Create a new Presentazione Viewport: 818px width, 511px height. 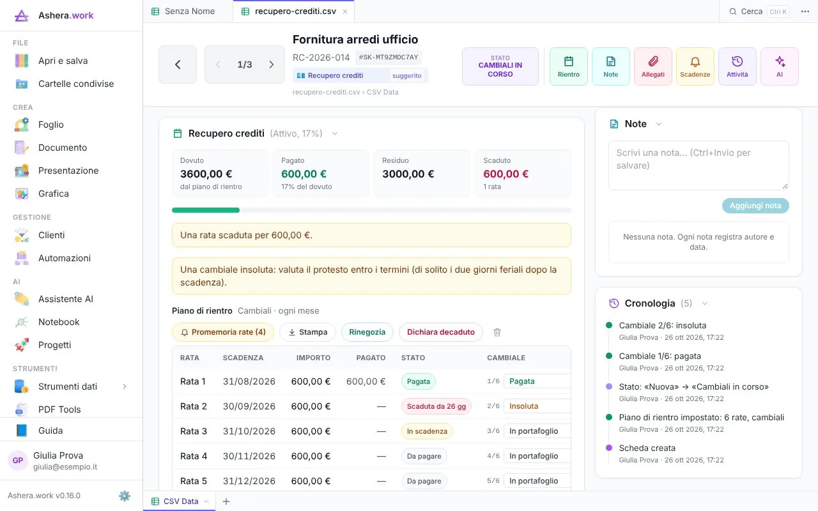[x=71, y=171]
